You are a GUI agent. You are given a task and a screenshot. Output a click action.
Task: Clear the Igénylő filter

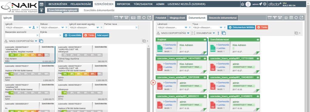(x=37, y=28)
